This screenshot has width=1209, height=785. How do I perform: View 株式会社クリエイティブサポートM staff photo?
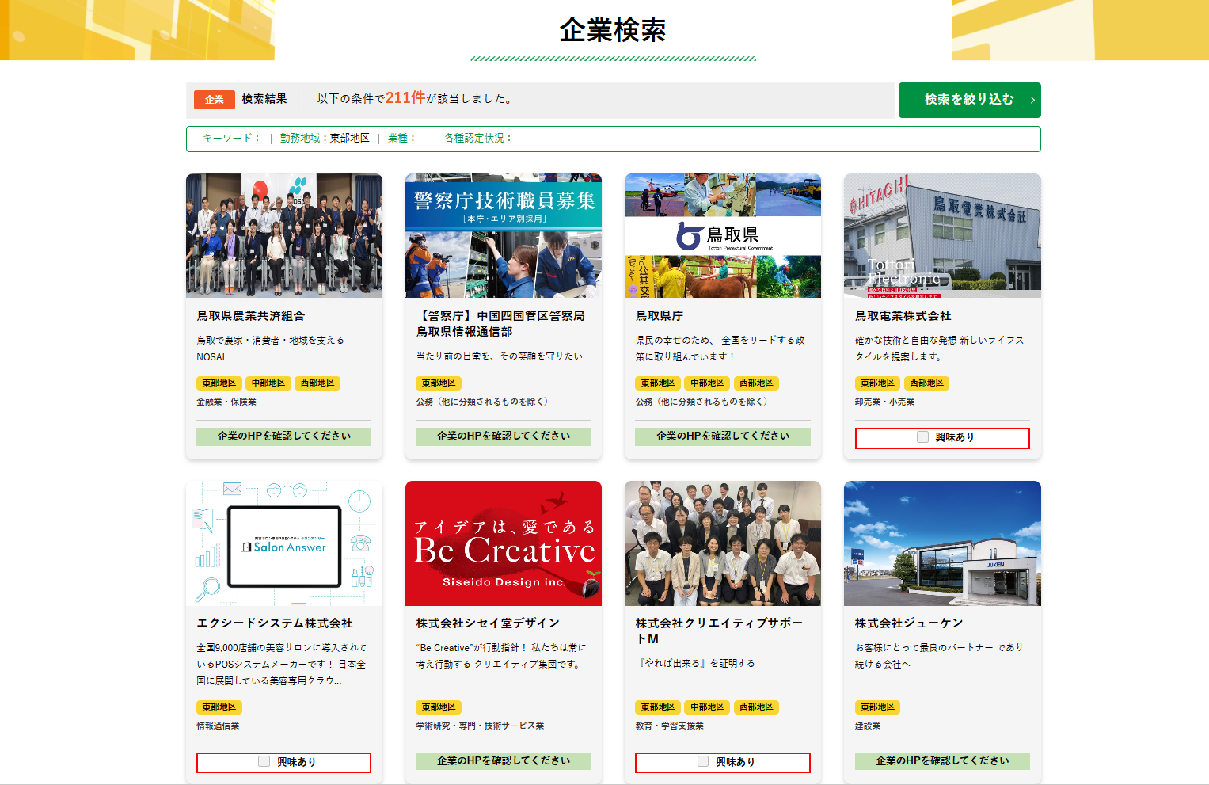point(723,543)
